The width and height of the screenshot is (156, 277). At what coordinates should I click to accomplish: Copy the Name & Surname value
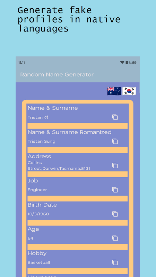(x=115, y=117)
